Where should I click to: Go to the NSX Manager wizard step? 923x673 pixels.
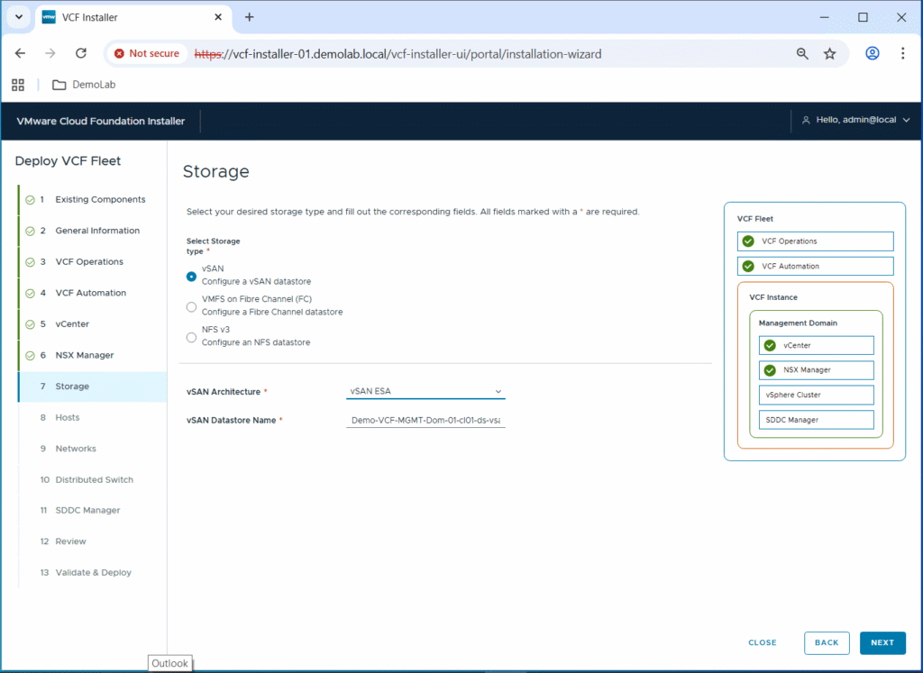[x=84, y=355]
